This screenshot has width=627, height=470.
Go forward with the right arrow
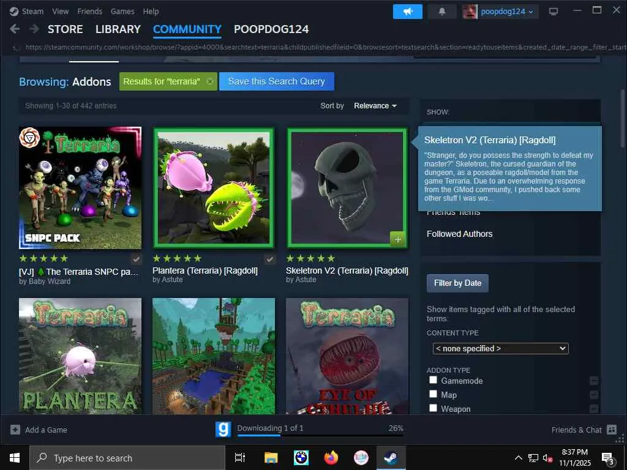pyautogui.click(x=34, y=29)
